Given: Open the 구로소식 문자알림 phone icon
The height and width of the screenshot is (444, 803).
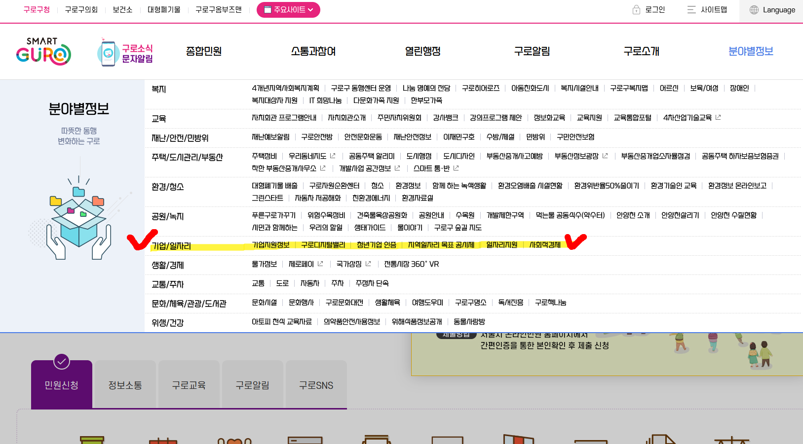Looking at the screenshot, I should 108,53.
